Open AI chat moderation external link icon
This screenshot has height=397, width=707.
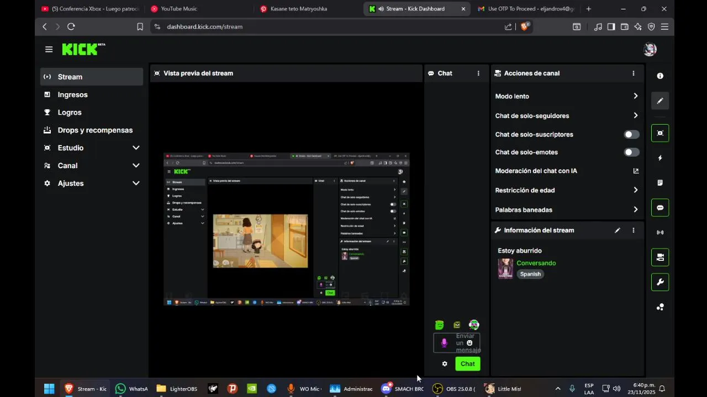636,171
